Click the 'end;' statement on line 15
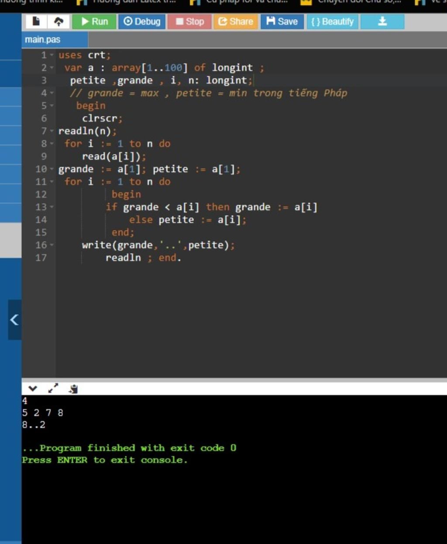Image resolution: width=447 pixels, height=544 pixels. (x=123, y=232)
